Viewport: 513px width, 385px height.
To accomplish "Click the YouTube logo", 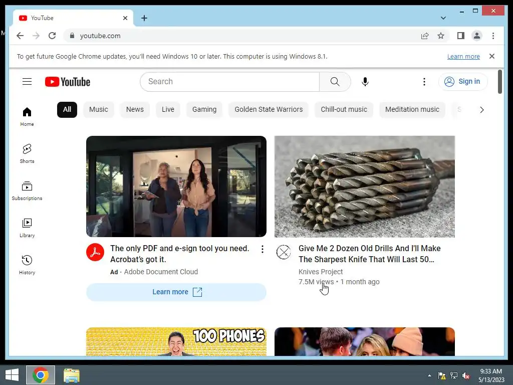I will 68,82.
